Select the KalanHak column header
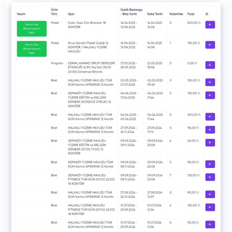 (176, 14)
